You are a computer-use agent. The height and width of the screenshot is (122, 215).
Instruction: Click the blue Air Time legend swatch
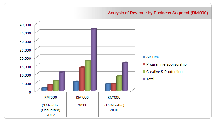click(x=144, y=57)
